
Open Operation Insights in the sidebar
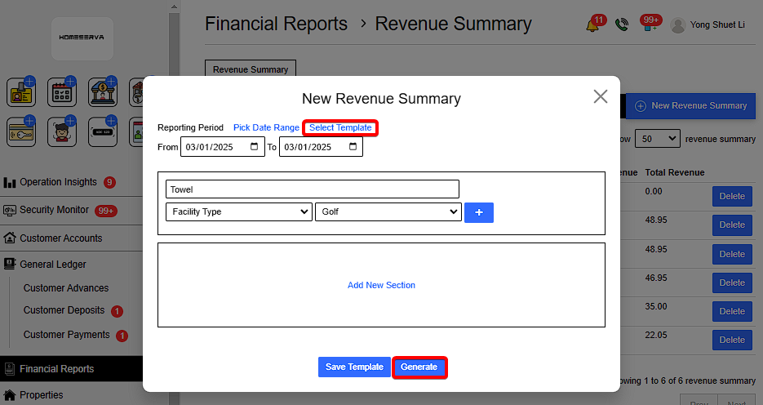point(58,182)
